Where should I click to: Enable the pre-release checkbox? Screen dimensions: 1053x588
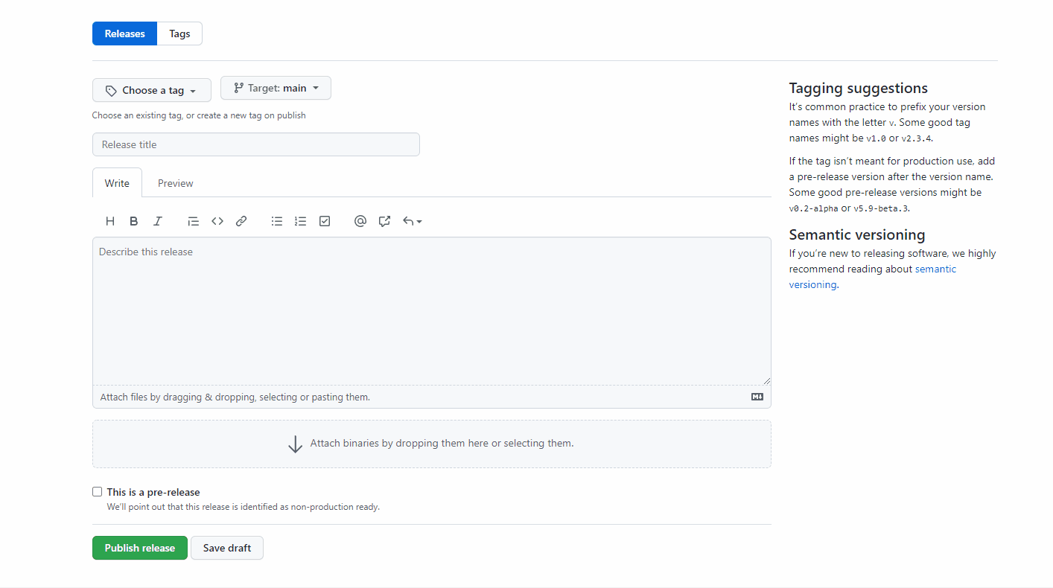click(x=97, y=491)
